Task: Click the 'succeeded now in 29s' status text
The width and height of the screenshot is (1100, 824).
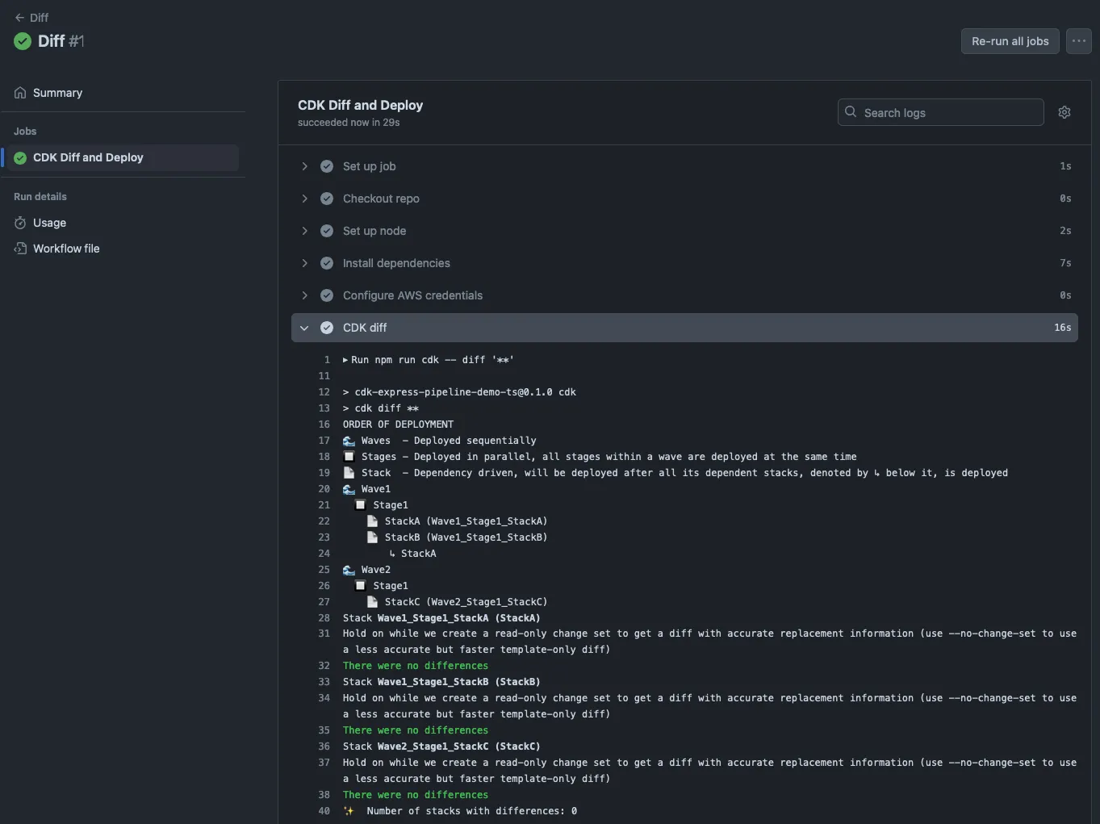Action: [x=349, y=123]
